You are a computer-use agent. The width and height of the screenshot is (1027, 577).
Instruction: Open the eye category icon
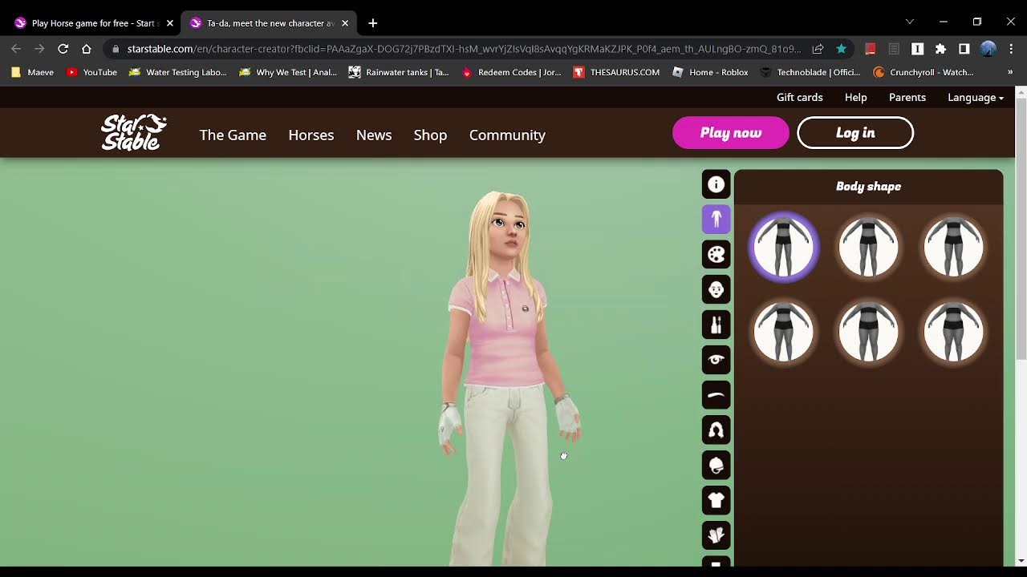716,360
